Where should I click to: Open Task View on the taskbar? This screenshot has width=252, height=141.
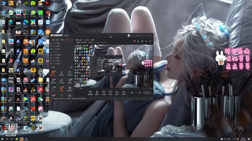(x=12, y=139)
